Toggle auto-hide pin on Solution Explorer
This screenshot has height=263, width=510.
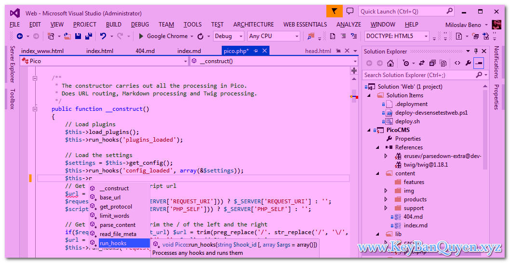pyautogui.click(x=476, y=51)
